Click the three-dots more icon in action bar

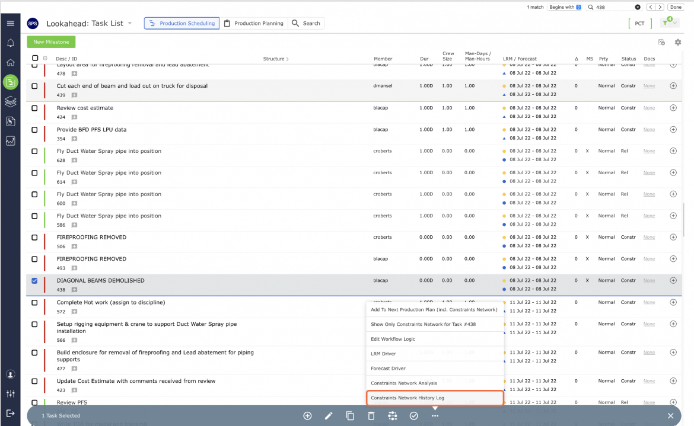point(435,415)
